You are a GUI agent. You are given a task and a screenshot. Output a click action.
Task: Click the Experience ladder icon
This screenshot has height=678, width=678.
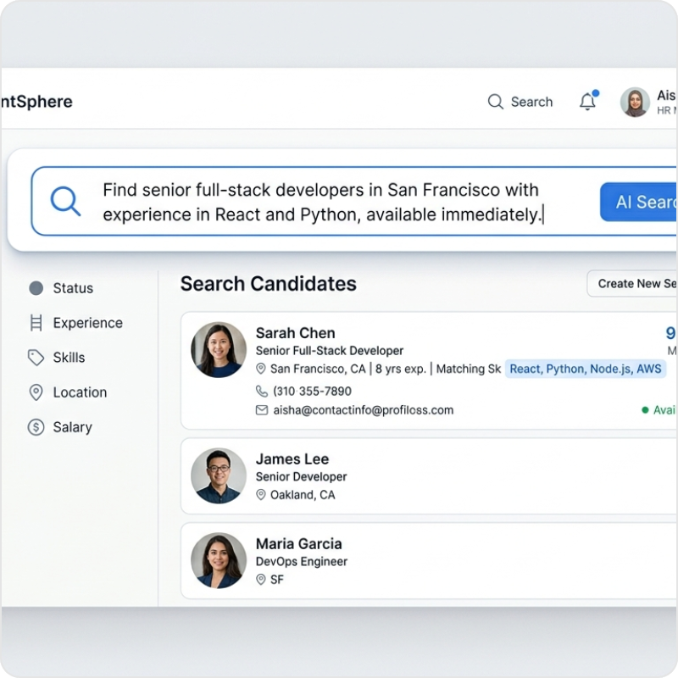click(x=36, y=323)
